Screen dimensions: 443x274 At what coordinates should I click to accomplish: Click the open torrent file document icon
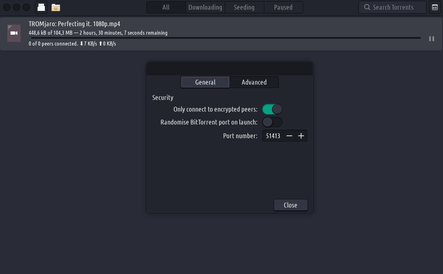(x=41, y=7)
